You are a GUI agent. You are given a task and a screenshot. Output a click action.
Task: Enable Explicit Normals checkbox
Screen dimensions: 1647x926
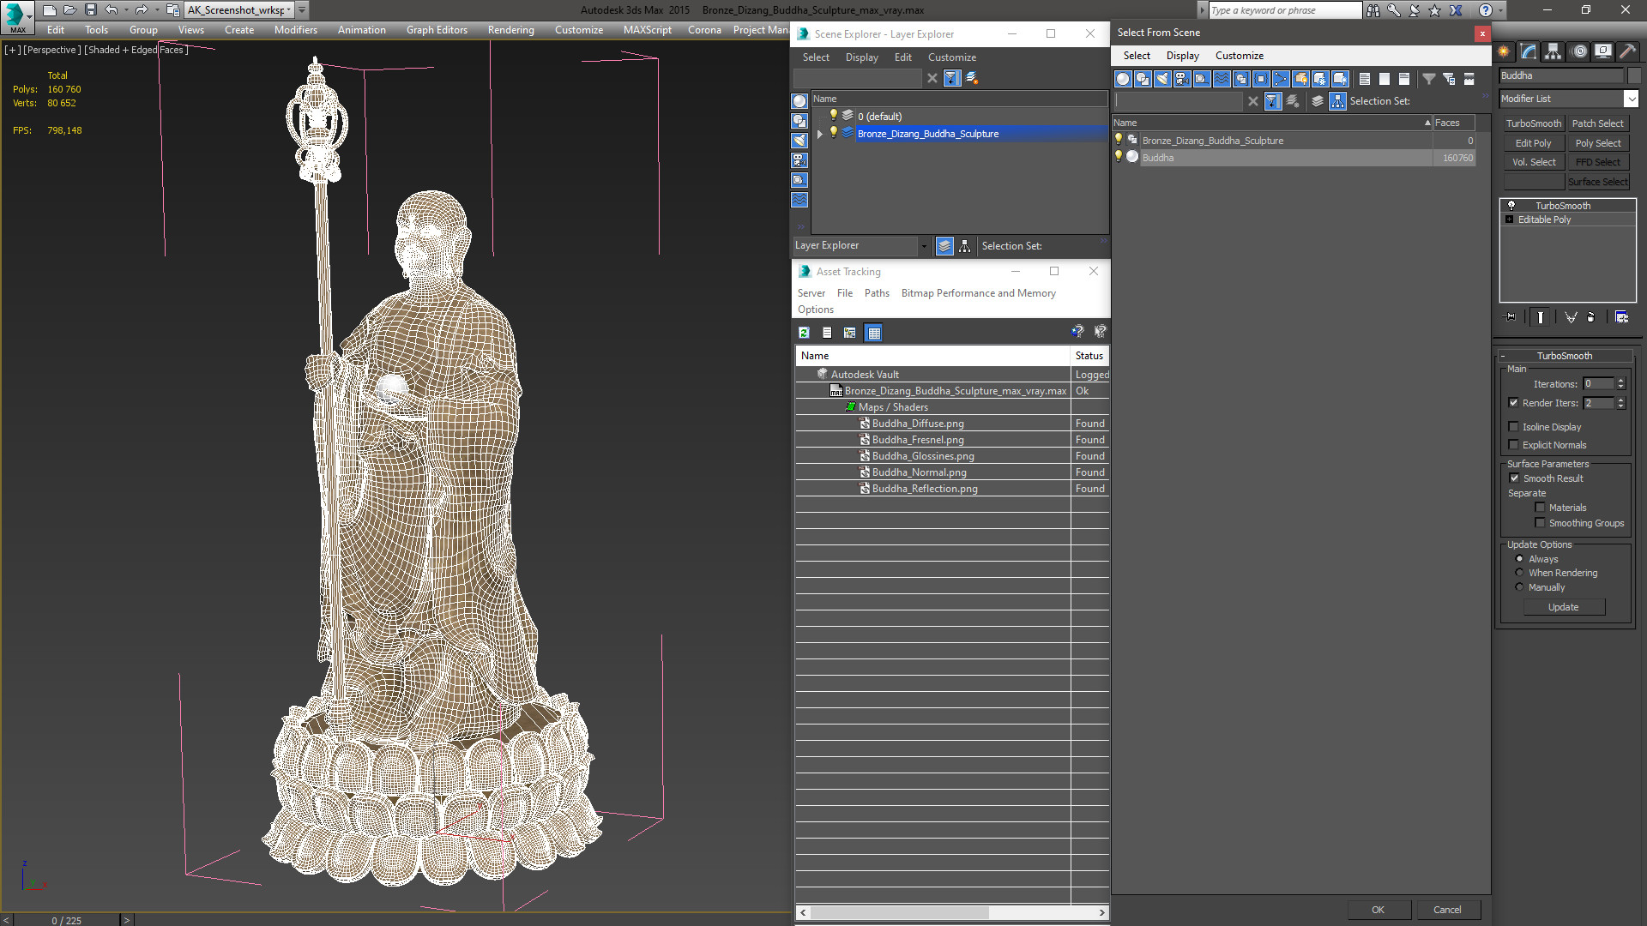(x=1513, y=445)
